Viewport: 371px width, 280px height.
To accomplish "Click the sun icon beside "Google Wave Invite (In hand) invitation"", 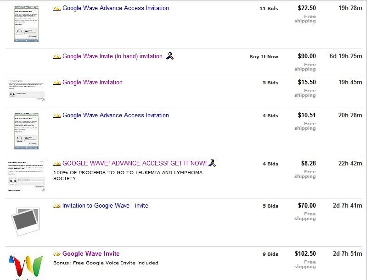I will point(57,56).
